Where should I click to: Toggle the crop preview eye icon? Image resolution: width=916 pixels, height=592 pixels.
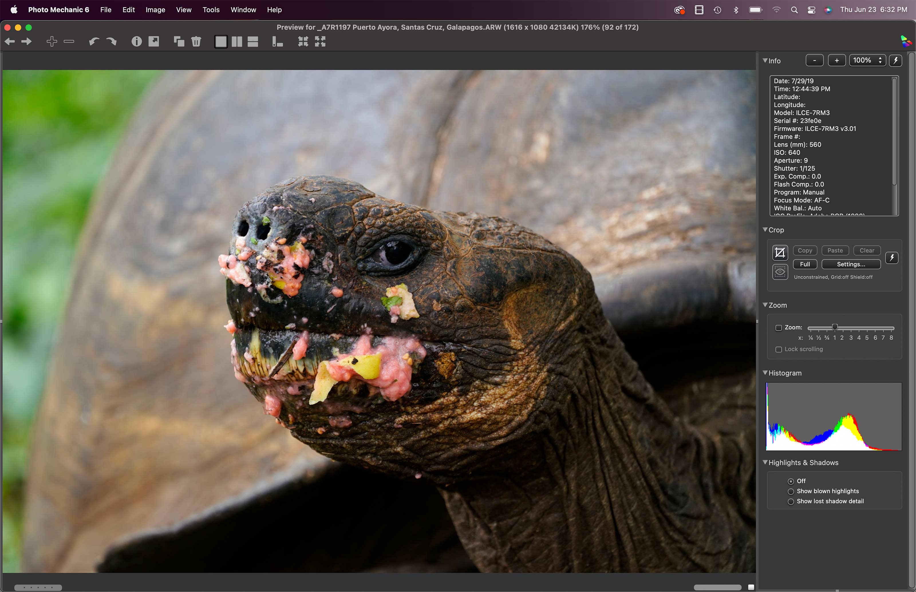tap(780, 272)
